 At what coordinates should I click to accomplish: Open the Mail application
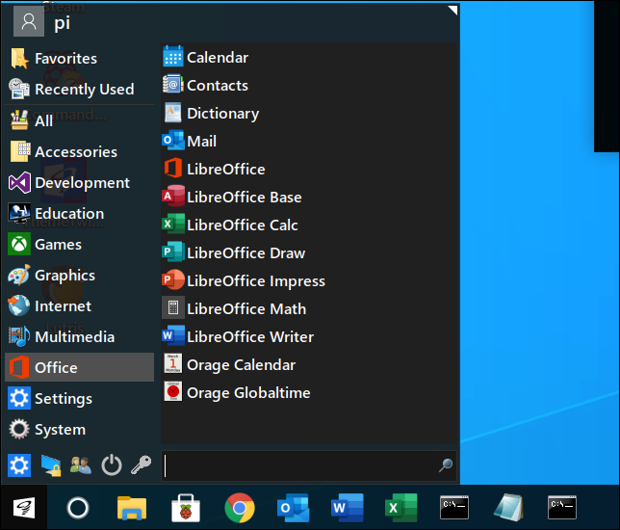click(200, 141)
